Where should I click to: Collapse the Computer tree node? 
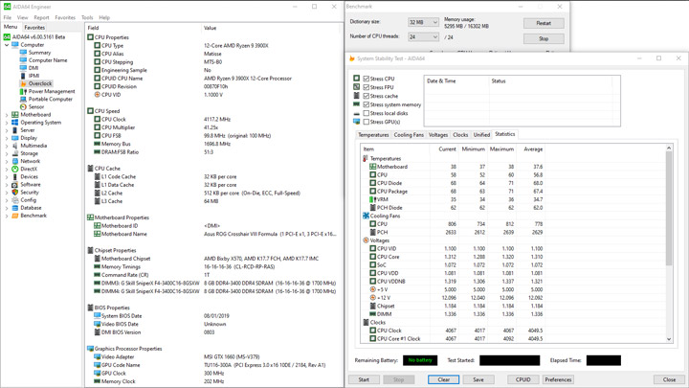click(7, 45)
